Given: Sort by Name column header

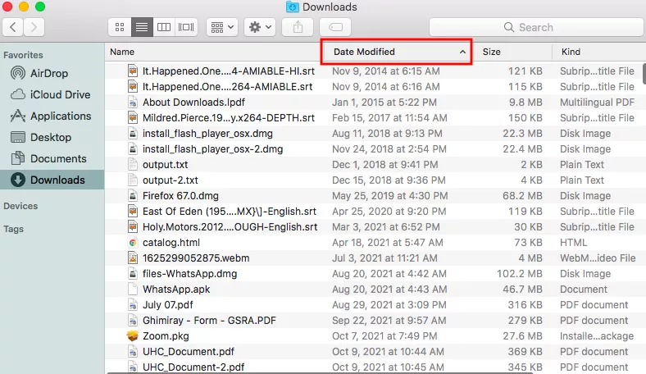Looking at the screenshot, I should [122, 52].
